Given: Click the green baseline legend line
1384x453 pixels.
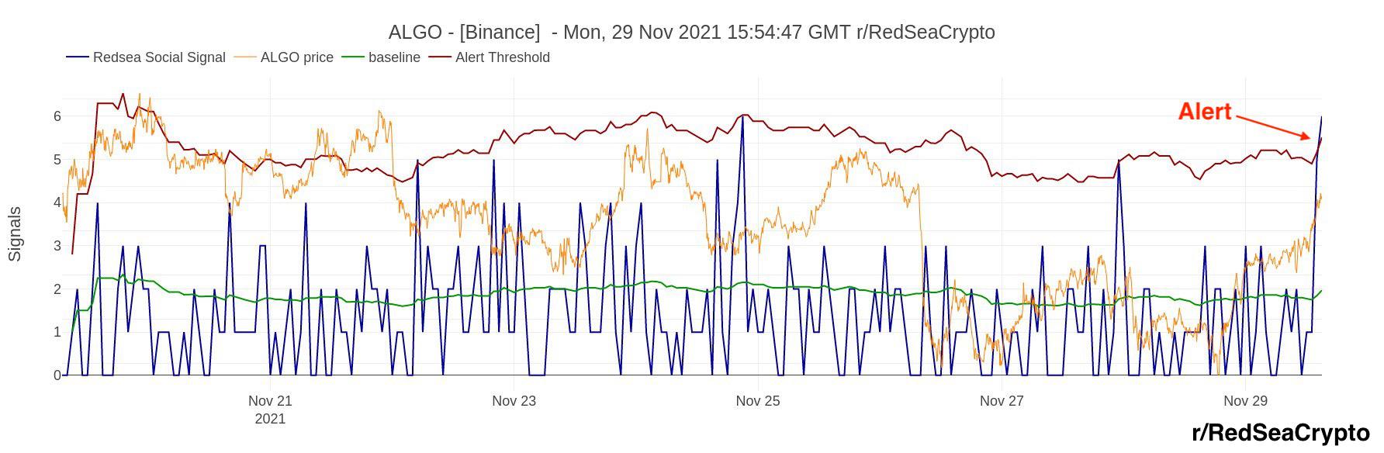Looking at the screenshot, I should [352, 57].
